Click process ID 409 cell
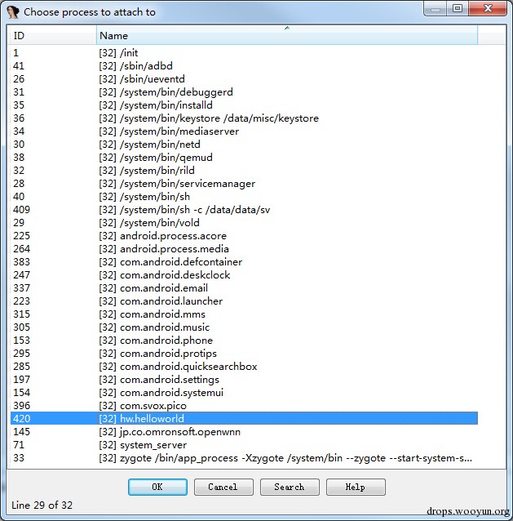This screenshot has height=521, width=513. tap(22, 210)
